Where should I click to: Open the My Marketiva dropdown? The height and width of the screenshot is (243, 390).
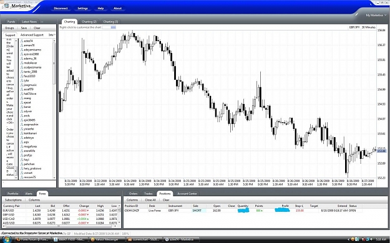pyautogui.click(x=376, y=15)
